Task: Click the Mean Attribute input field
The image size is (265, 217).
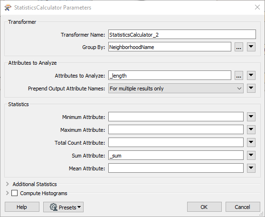Action: (x=176, y=168)
